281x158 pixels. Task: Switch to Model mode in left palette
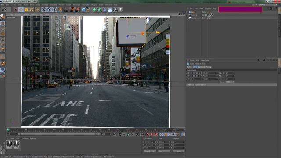point(3,23)
